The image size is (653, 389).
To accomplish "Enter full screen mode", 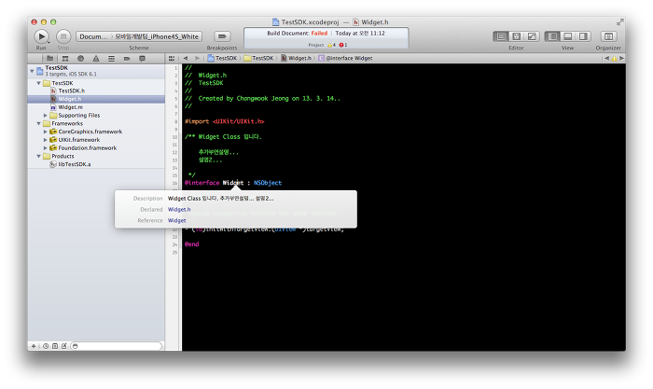I will (620, 22).
